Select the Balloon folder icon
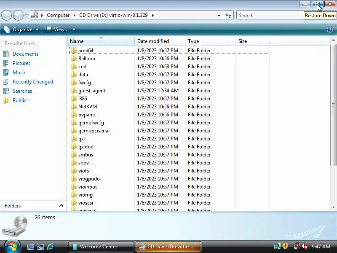This screenshot has width=337, height=253. point(73,59)
